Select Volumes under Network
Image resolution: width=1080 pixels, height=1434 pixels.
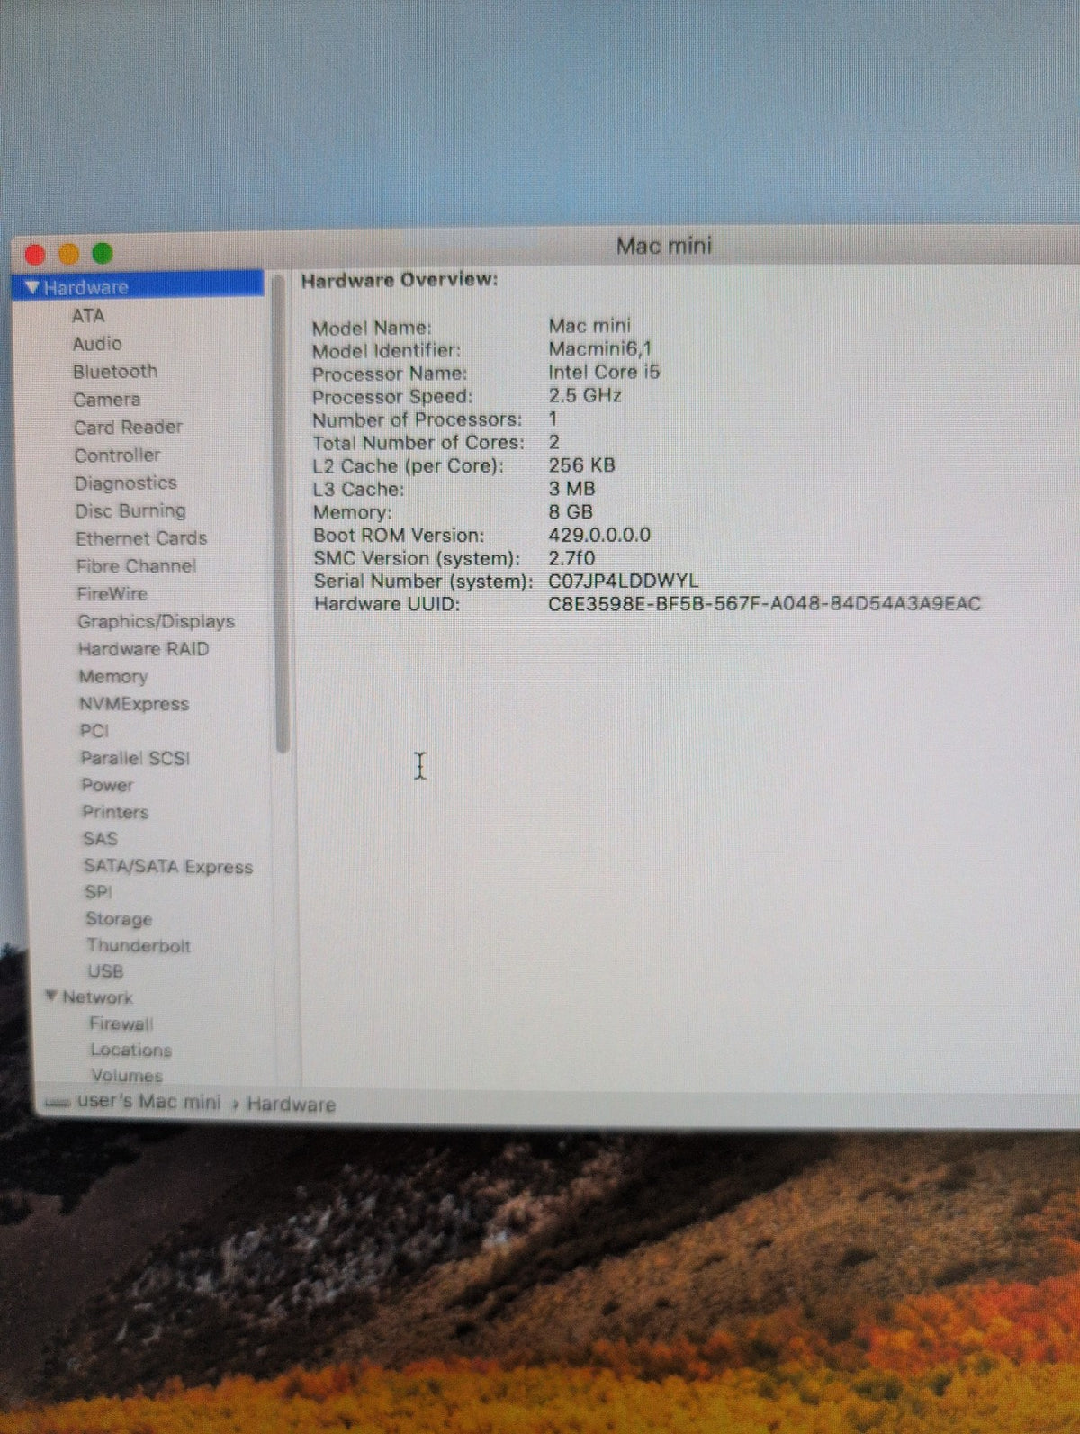point(127,1076)
